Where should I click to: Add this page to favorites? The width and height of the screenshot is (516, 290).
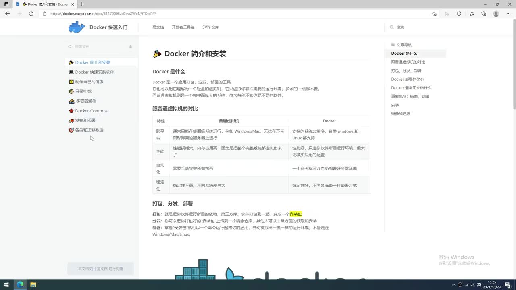pos(434,14)
